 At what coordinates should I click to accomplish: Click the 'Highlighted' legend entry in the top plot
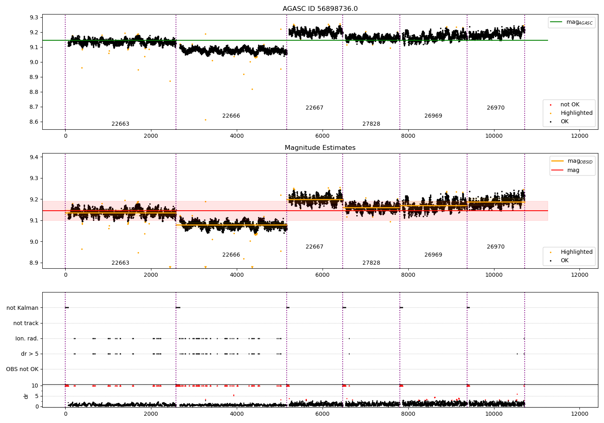577,113
